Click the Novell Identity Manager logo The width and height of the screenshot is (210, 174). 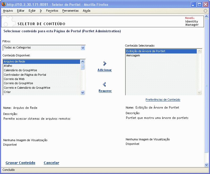(x=192, y=21)
